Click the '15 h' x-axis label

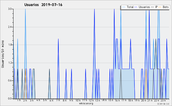(x=111, y=100)
